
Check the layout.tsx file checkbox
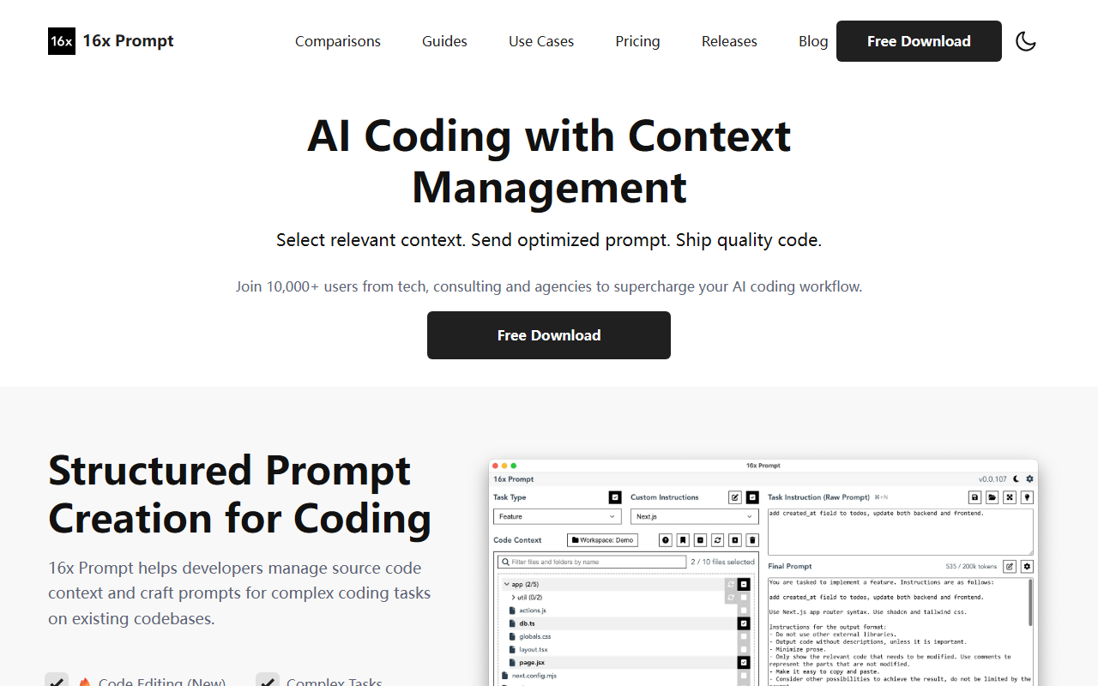pos(744,650)
